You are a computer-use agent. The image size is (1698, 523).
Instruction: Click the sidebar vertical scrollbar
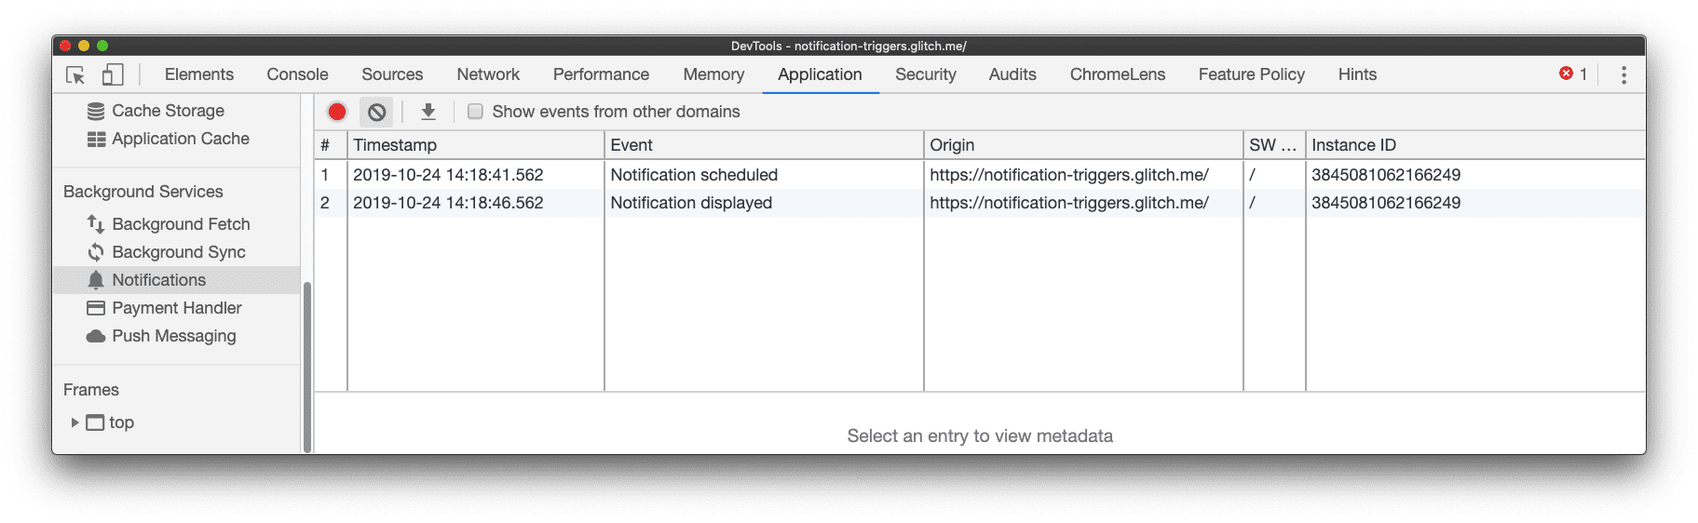tap(307, 363)
